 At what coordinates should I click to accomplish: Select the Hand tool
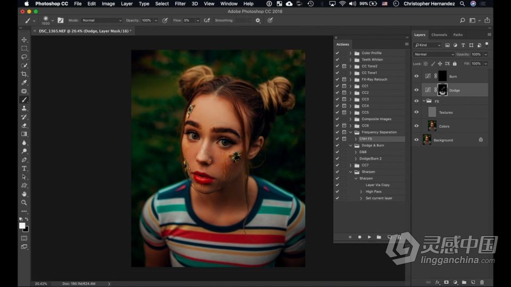coord(24,194)
